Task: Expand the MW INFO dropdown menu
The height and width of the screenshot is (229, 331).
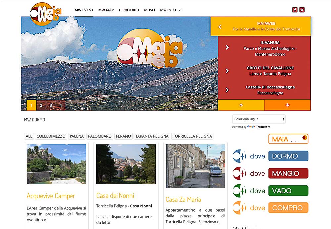Action: 170,10
